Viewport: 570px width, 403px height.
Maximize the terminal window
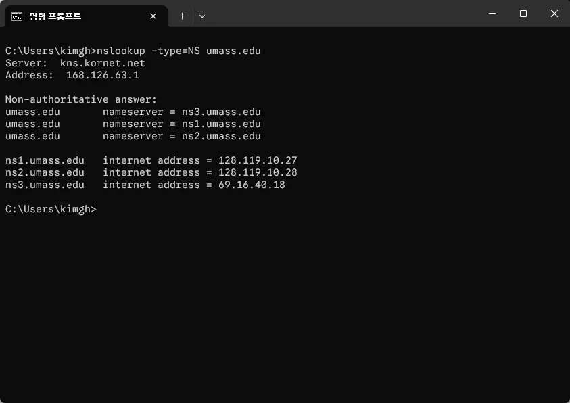tap(523, 14)
